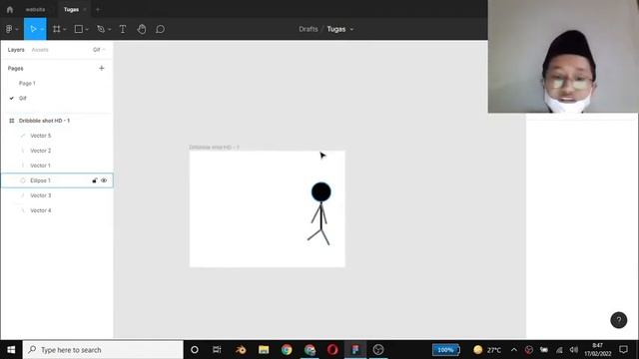Open Pen tool options dropdown arrow
Screen dimensions: 639x359
[x=109, y=29]
